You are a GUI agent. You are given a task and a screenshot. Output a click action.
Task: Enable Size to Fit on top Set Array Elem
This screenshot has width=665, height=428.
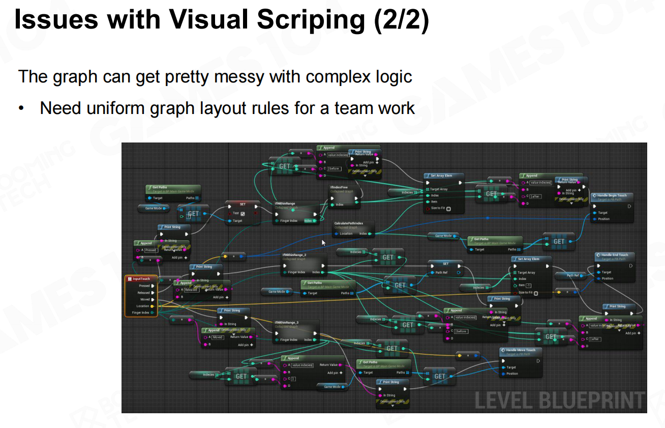448,209
